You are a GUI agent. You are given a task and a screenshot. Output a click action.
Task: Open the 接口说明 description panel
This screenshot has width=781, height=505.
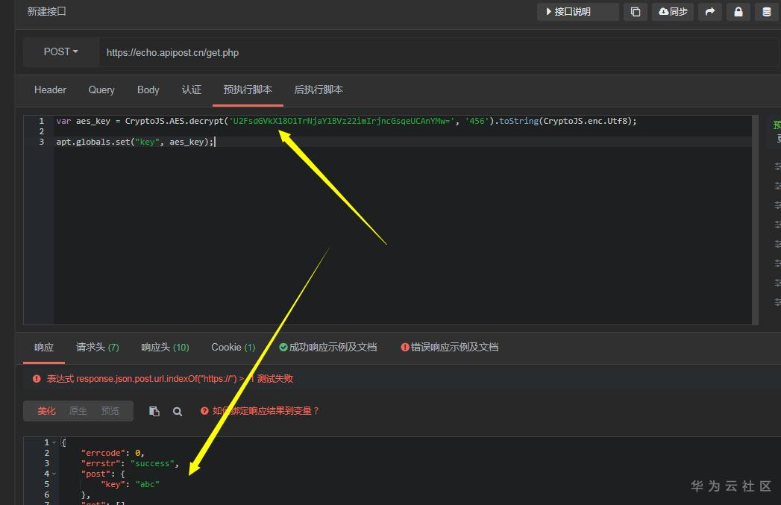(x=577, y=12)
